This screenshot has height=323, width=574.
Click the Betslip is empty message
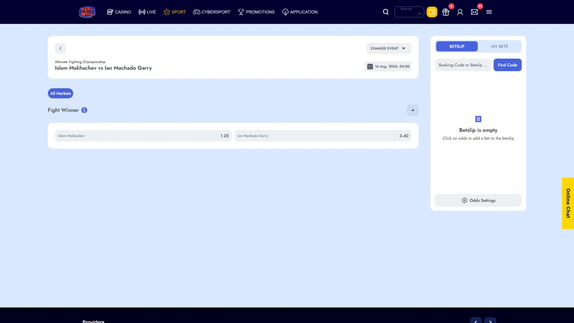pyautogui.click(x=478, y=130)
